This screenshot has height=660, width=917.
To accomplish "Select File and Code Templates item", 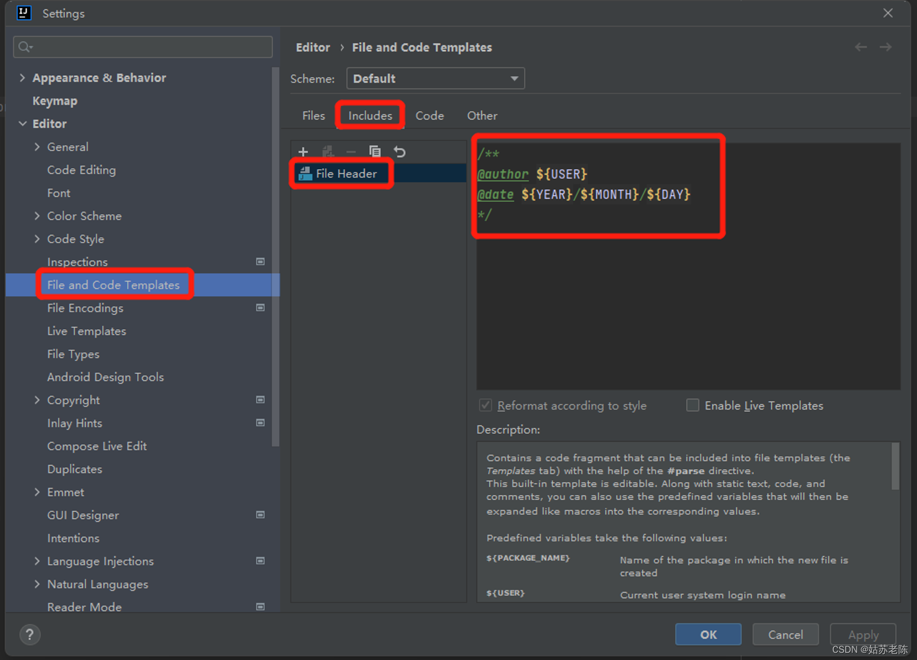I will [142, 285].
